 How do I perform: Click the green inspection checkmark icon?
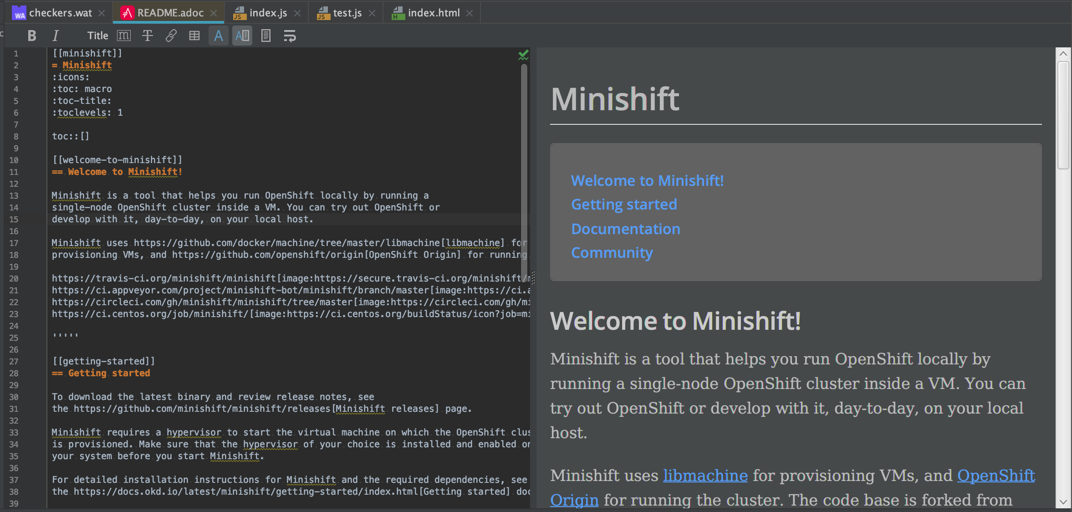524,55
